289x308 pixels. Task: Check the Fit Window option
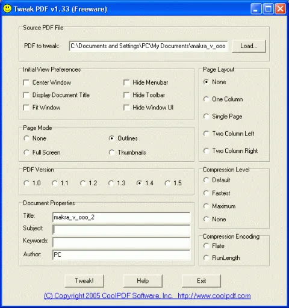point(26,108)
